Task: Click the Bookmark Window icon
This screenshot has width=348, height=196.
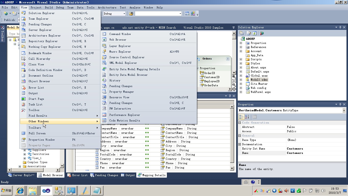Action: (x=23, y=53)
